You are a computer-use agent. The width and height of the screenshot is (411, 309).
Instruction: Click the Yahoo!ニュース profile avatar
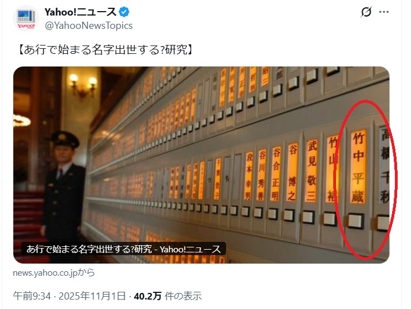point(26,18)
